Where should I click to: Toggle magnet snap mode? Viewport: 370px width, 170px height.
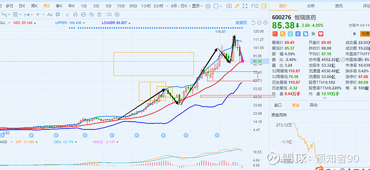click(x=75, y=15)
